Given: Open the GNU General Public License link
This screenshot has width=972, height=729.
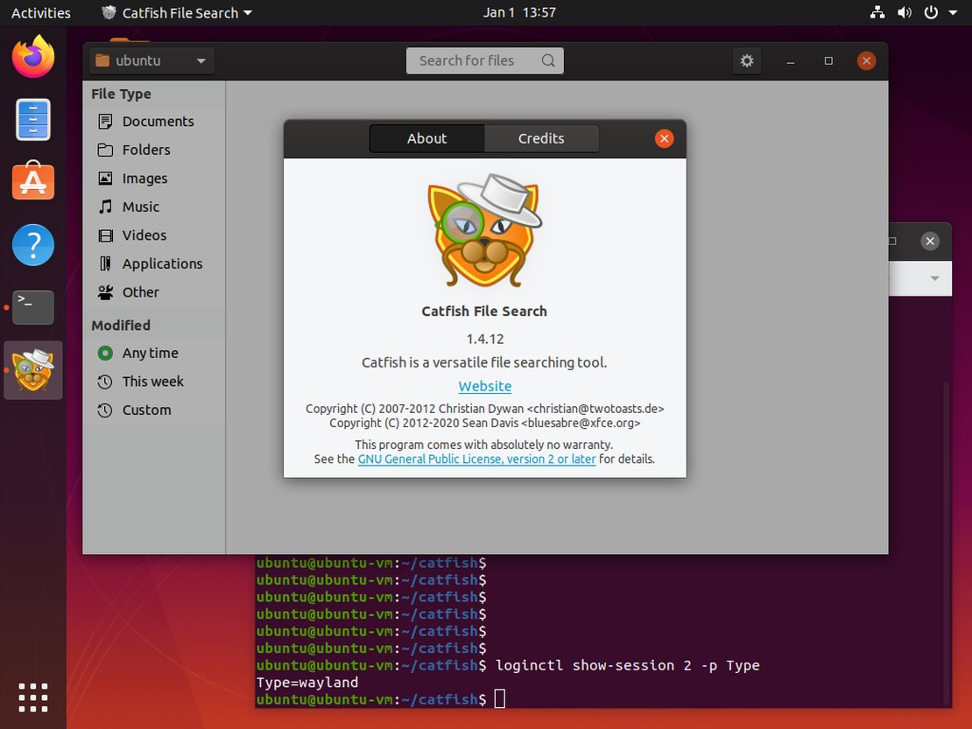Looking at the screenshot, I should [476, 459].
